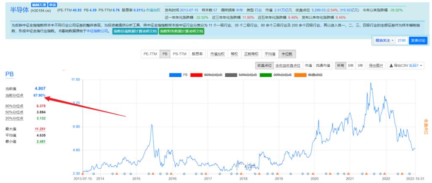
Task: Click the 导出CSV download button
Action: tap(403, 66)
